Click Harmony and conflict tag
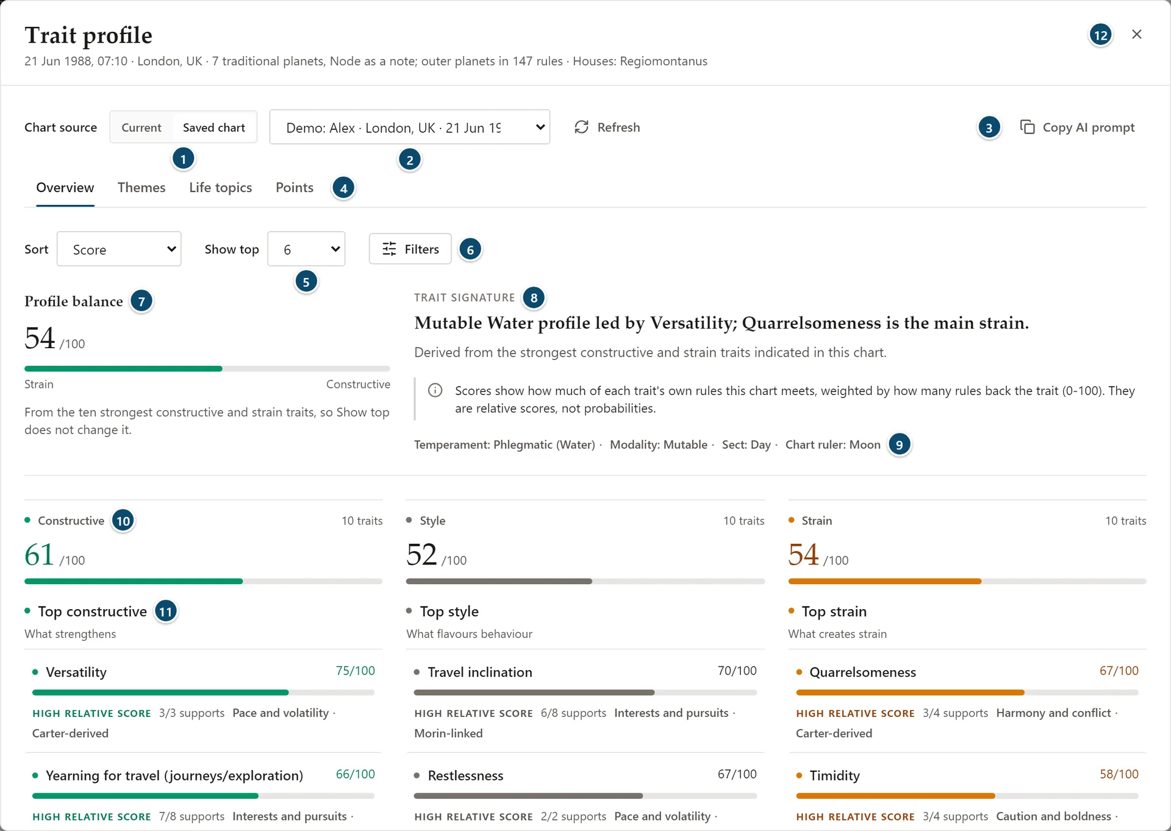 [x=1053, y=713]
